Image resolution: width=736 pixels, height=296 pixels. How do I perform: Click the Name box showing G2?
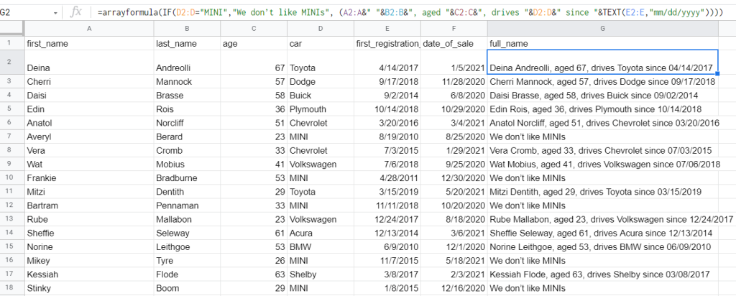click(28, 13)
